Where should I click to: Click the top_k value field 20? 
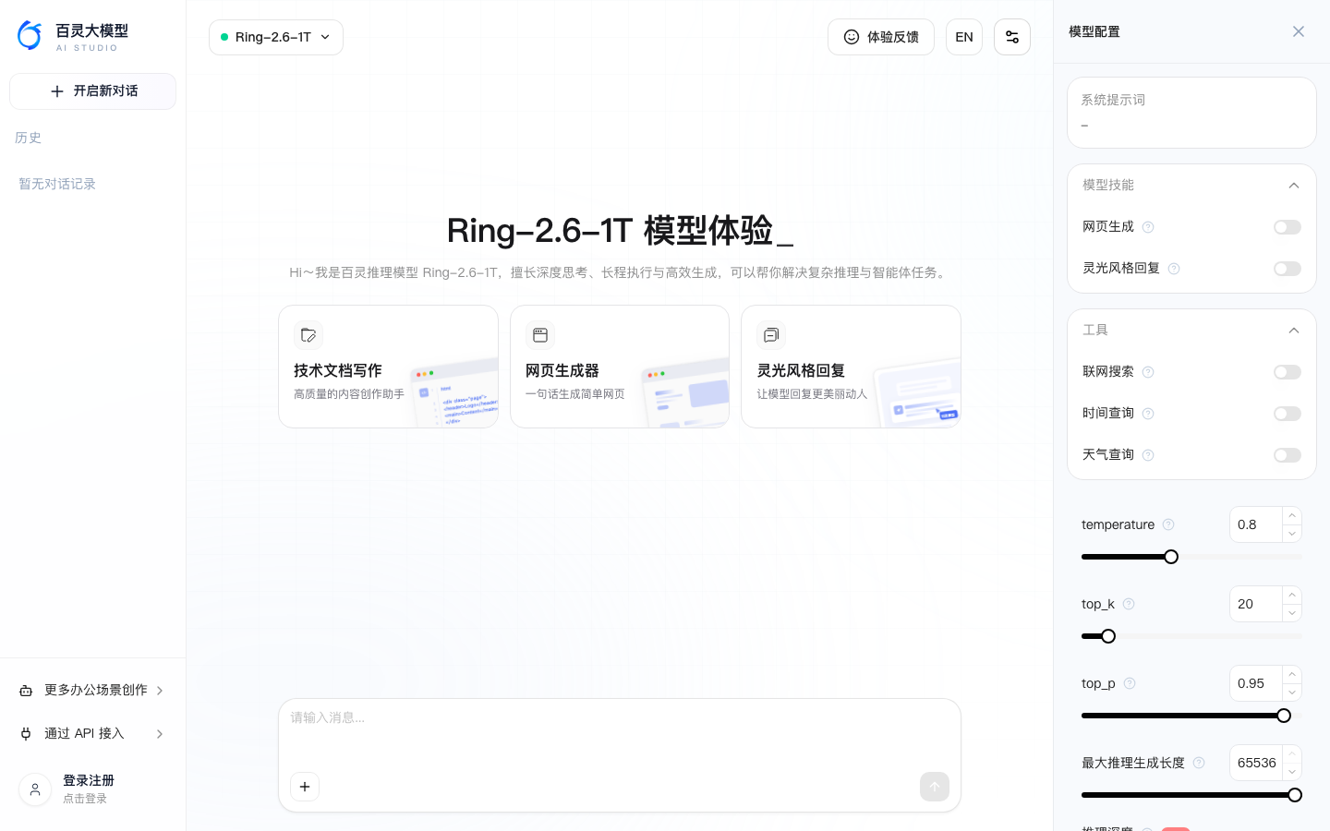click(x=1256, y=604)
